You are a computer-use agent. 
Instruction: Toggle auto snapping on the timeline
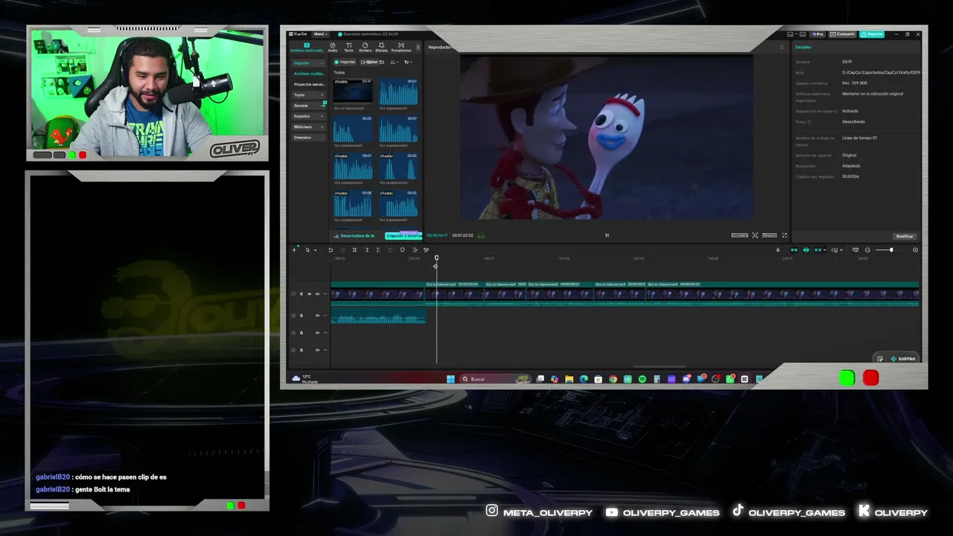click(x=806, y=250)
